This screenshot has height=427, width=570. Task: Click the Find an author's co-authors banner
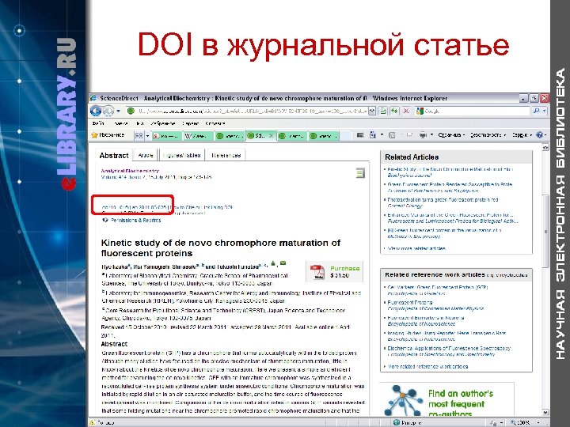[x=447, y=399]
